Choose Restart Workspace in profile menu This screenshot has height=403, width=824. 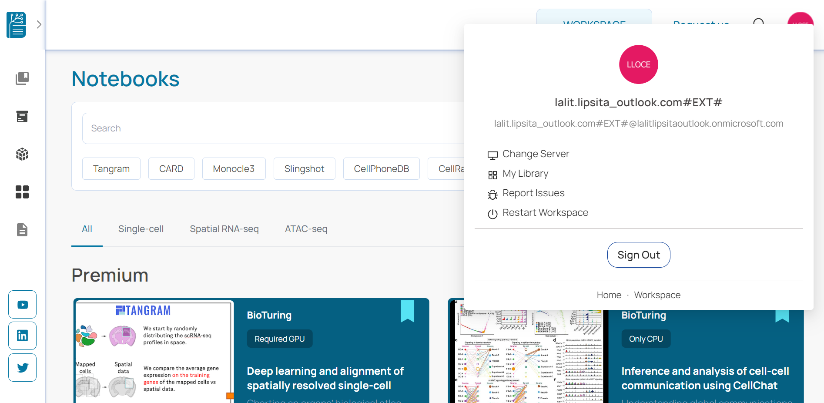545,213
